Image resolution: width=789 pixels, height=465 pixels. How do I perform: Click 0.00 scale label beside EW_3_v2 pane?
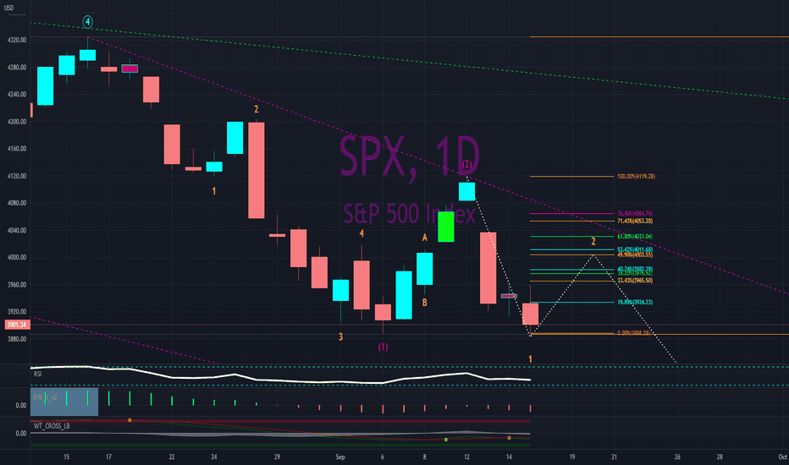[21, 405]
